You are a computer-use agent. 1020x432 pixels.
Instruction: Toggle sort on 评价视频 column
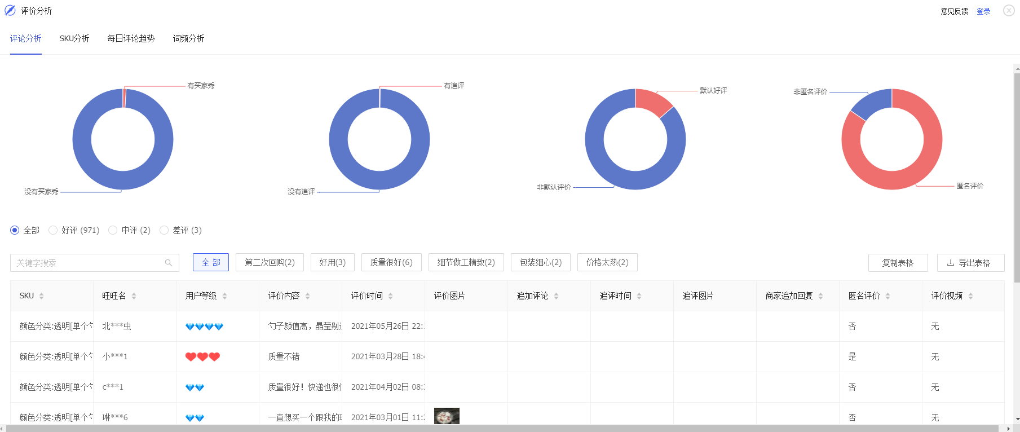(970, 296)
